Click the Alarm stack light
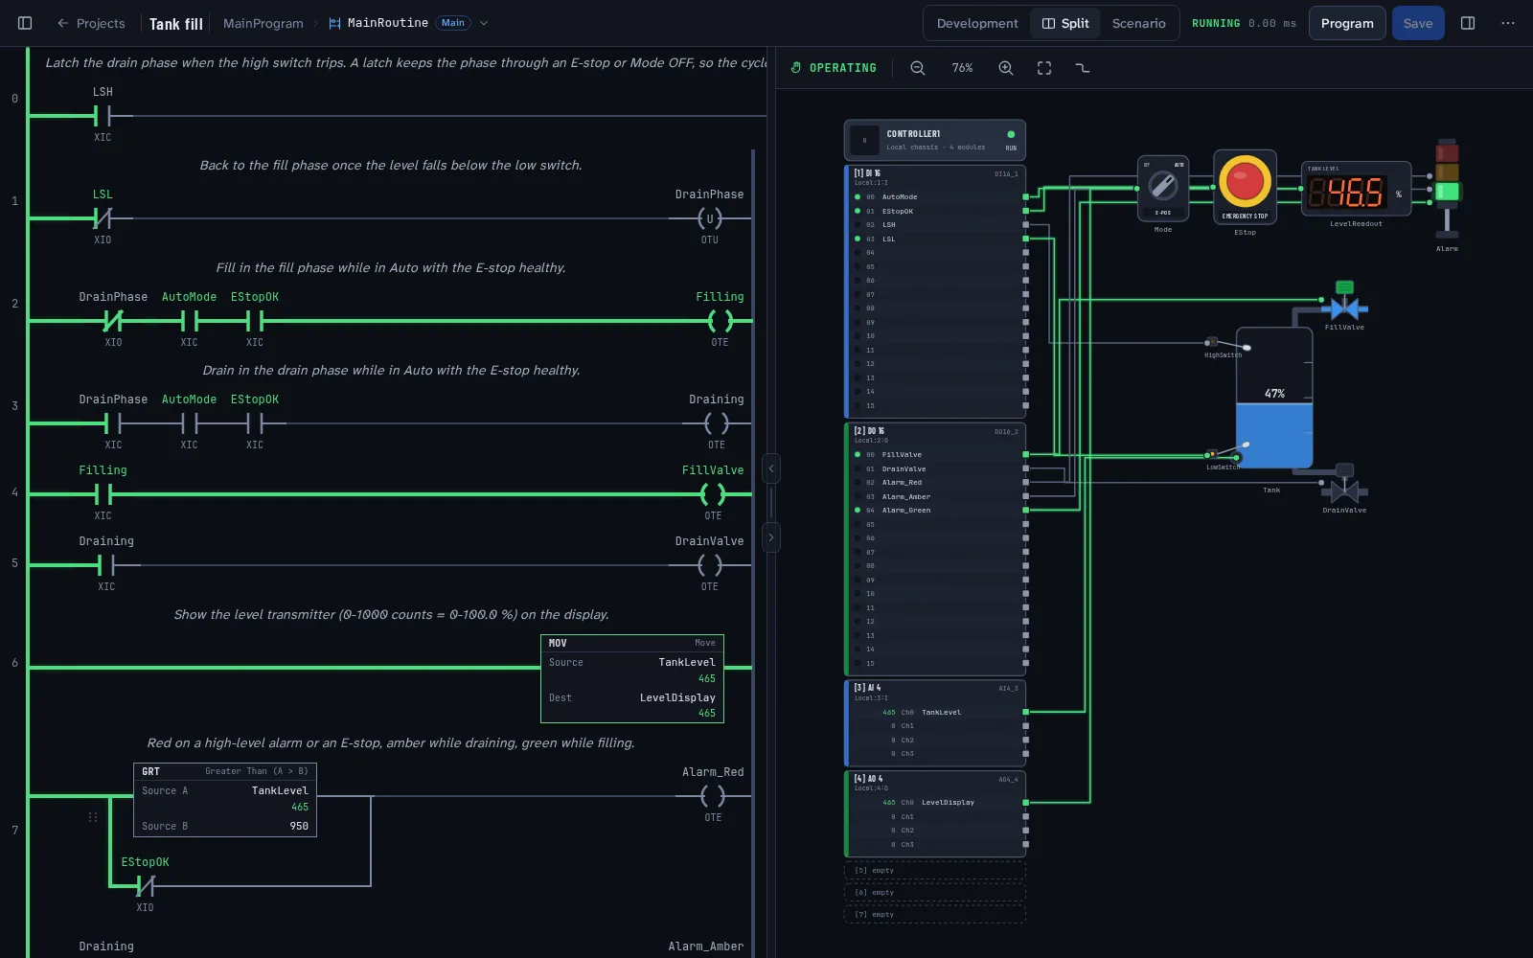 click(1447, 189)
